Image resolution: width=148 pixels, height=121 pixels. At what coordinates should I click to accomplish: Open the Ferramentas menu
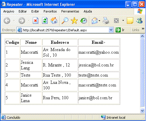click(x=70, y=11)
